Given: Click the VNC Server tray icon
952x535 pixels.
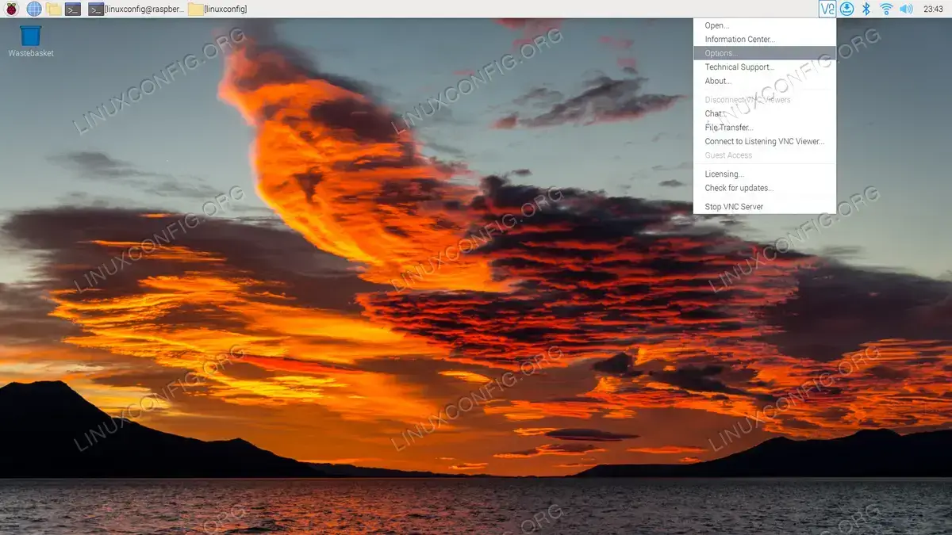Looking at the screenshot, I should click(x=827, y=9).
